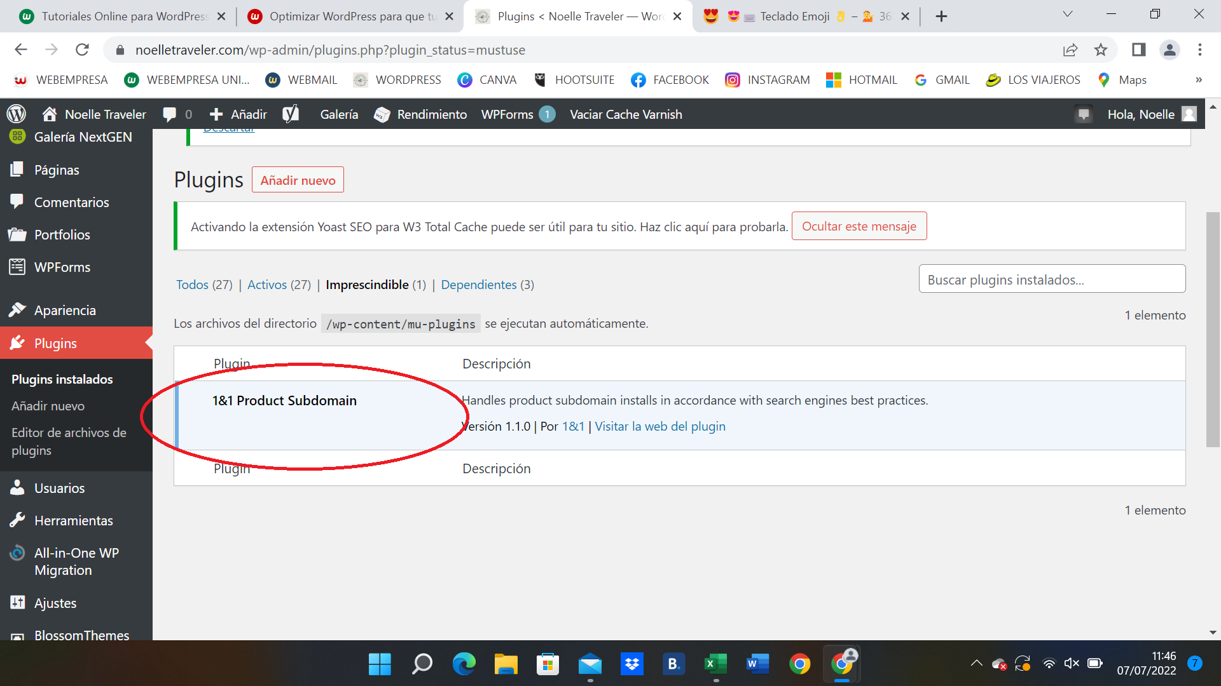Click Ocultar este mensaje button
The image size is (1221, 686).
[859, 226]
